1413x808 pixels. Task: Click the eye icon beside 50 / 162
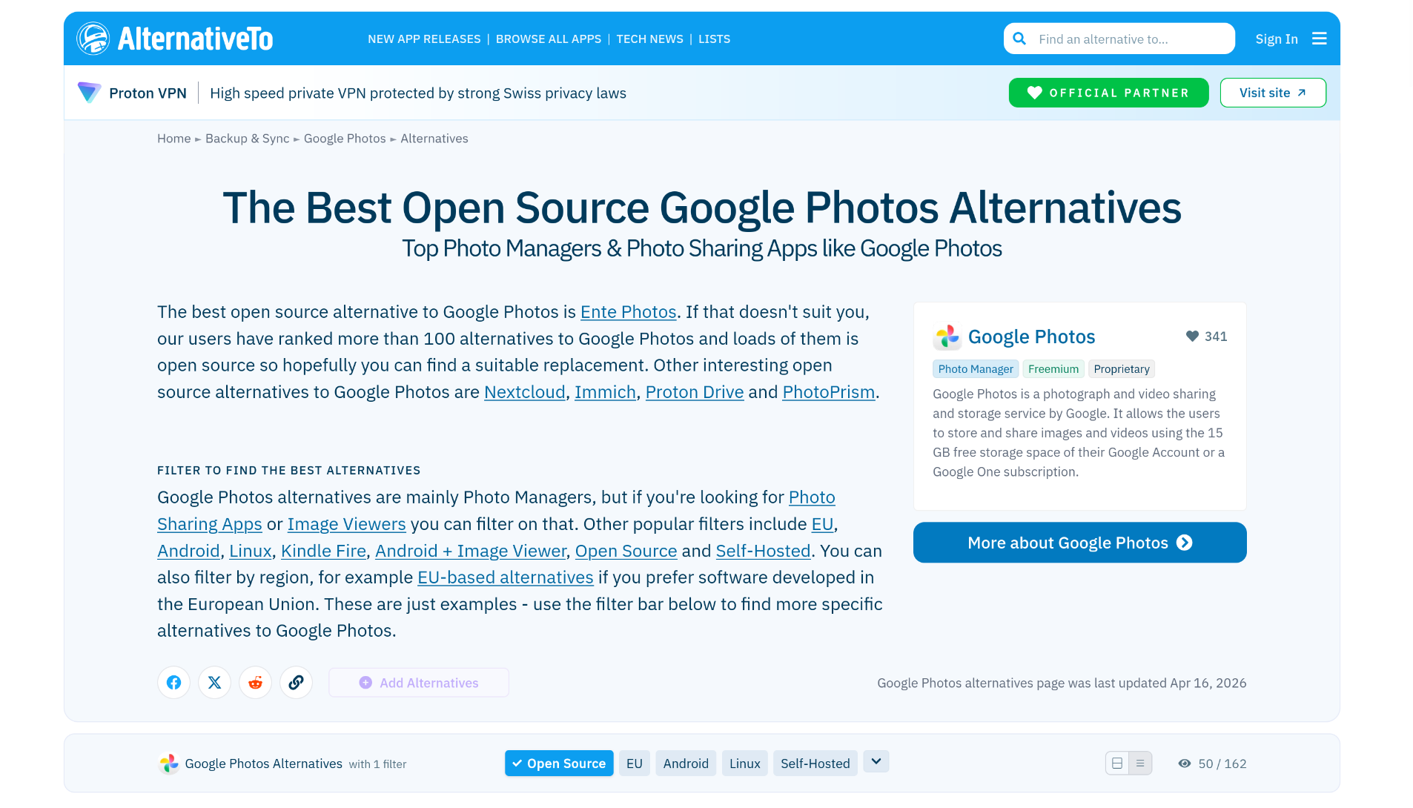tap(1185, 764)
